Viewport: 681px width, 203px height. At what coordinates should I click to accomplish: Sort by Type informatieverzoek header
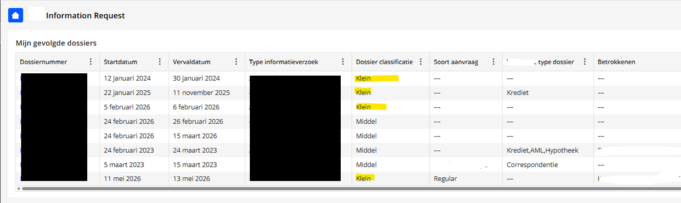point(284,62)
